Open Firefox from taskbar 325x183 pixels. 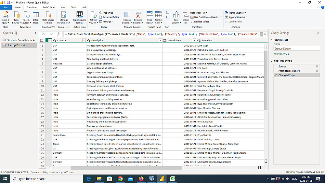141,179
